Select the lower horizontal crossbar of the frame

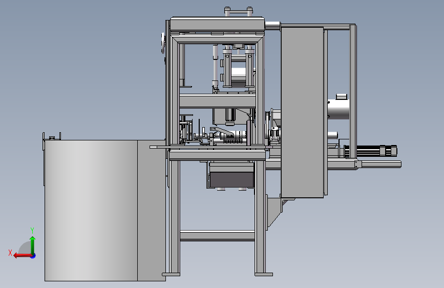(217, 236)
